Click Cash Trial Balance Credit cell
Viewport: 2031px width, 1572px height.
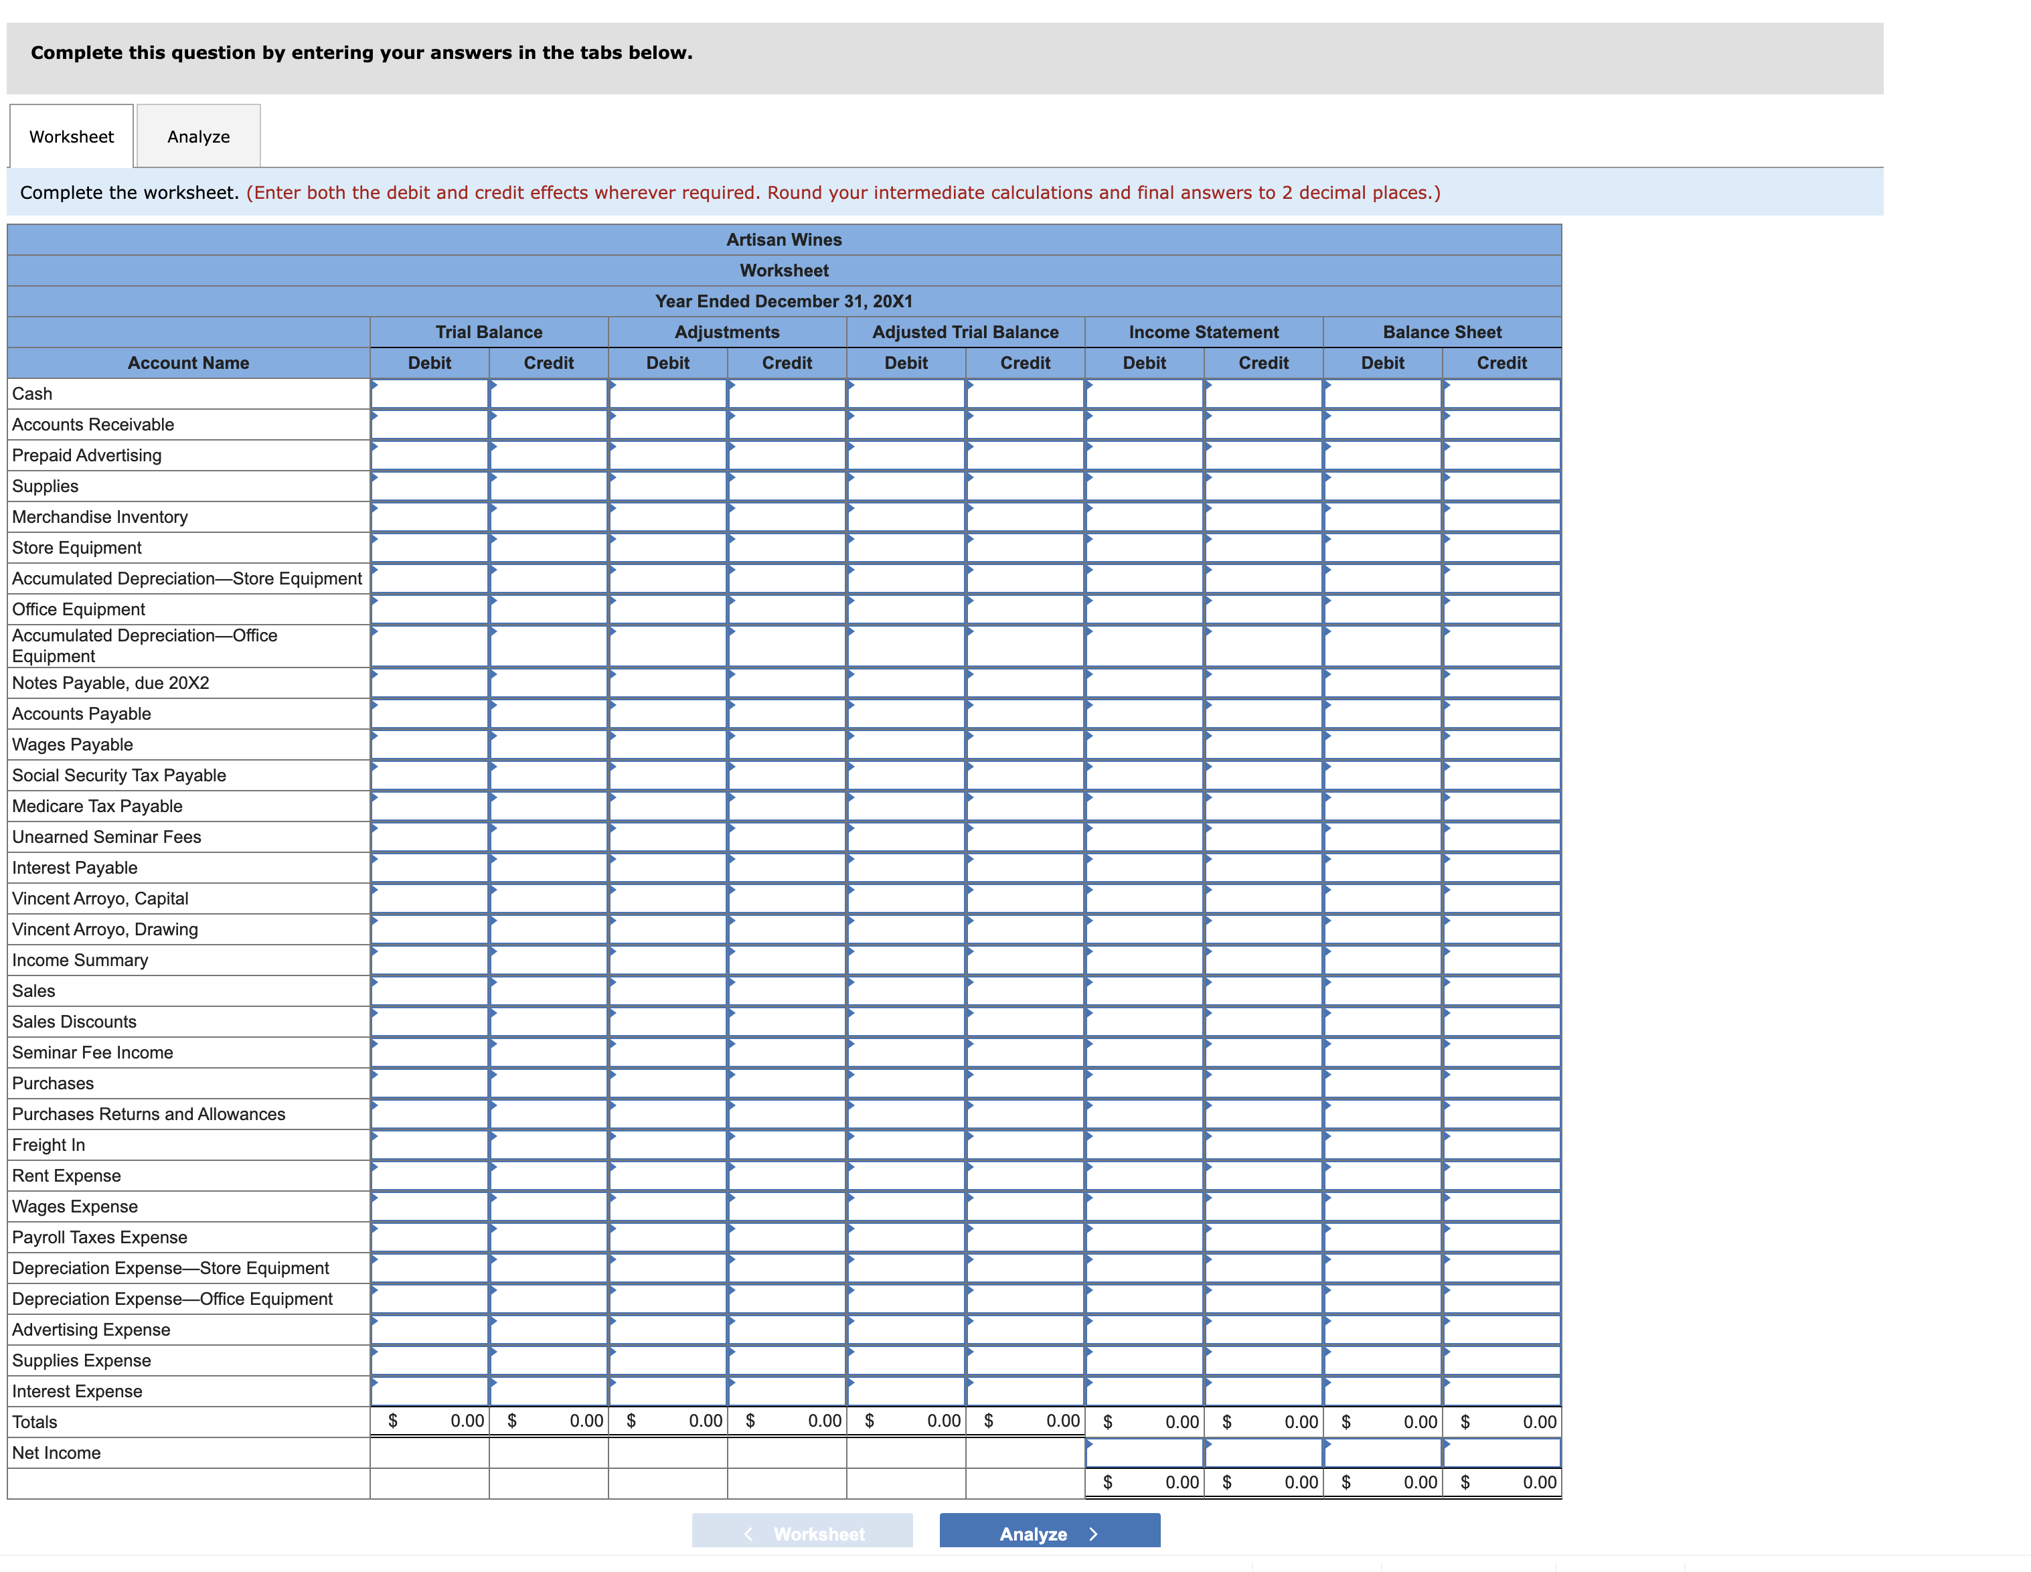pyautogui.click(x=549, y=394)
